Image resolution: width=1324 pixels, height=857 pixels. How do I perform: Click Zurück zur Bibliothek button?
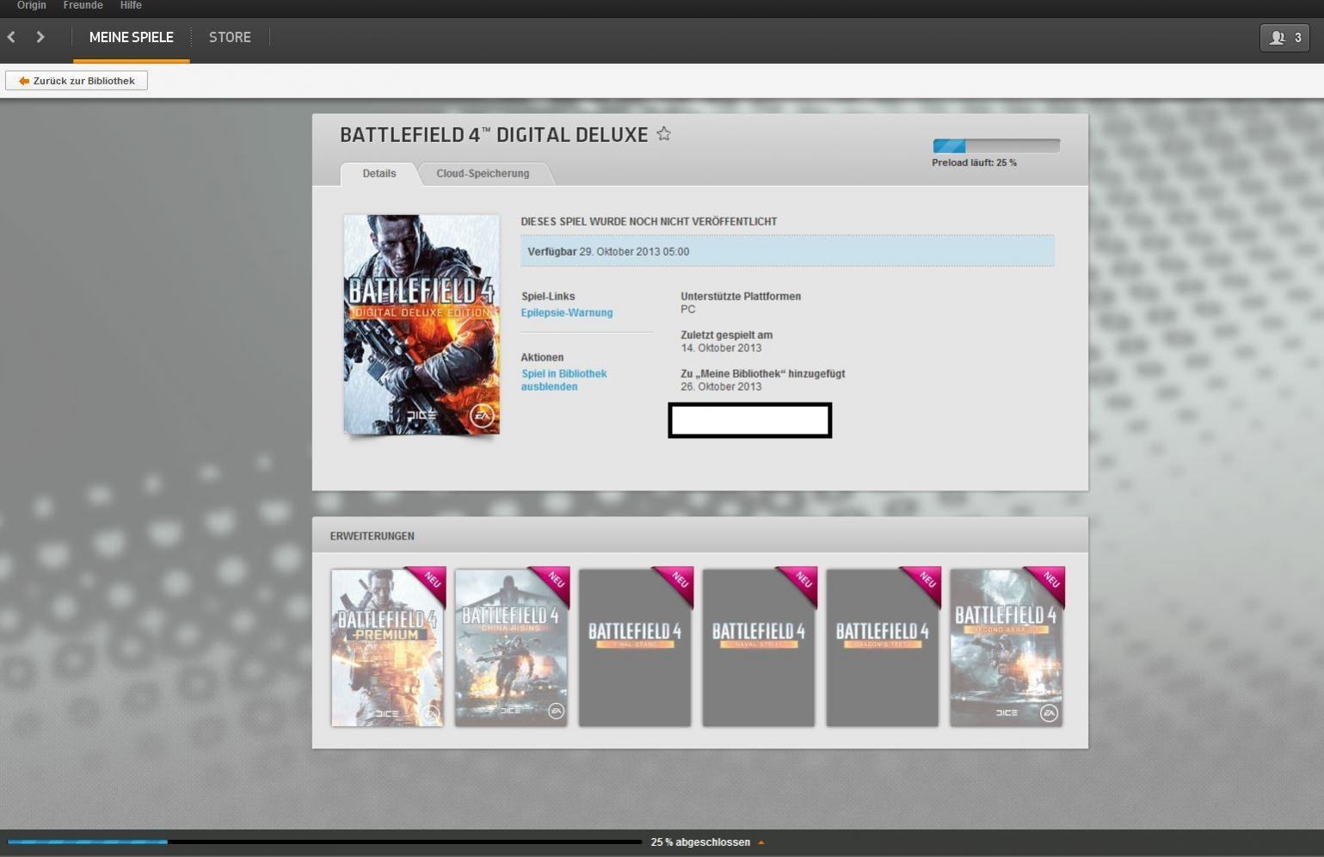tap(77, 81)
